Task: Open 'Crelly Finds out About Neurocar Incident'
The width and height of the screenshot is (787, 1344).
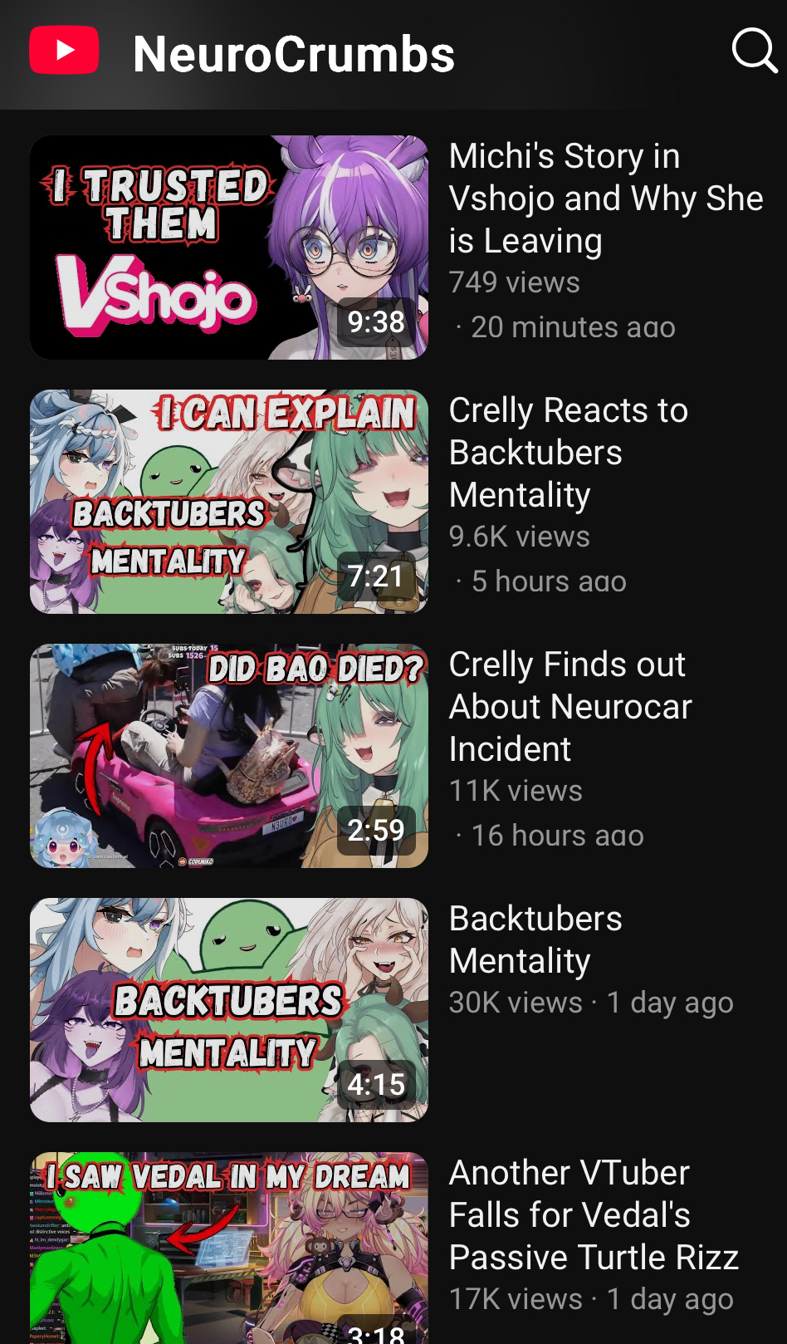Action: pyautogui.click(x=570, y=707)
